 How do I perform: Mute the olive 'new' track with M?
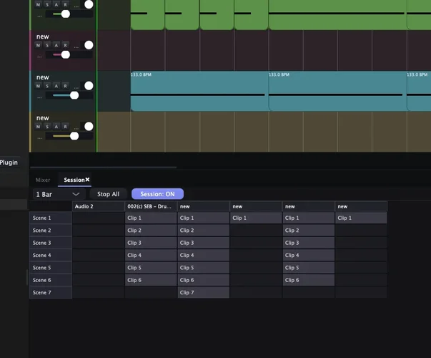point(38,127)
